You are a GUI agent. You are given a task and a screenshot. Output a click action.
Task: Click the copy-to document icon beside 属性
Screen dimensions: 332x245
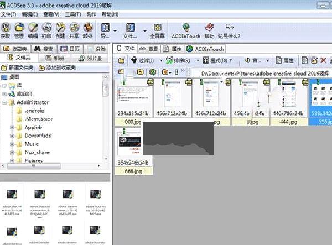click(x=304, y=60)
